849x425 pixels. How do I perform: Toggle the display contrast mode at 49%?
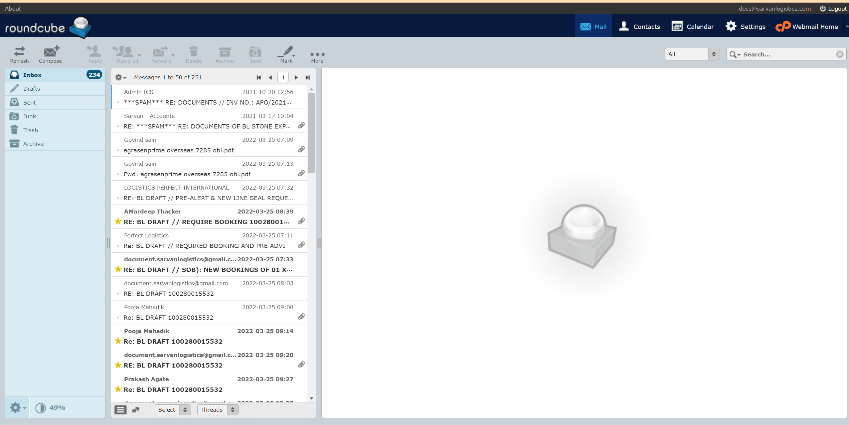(x=40, y=407)
